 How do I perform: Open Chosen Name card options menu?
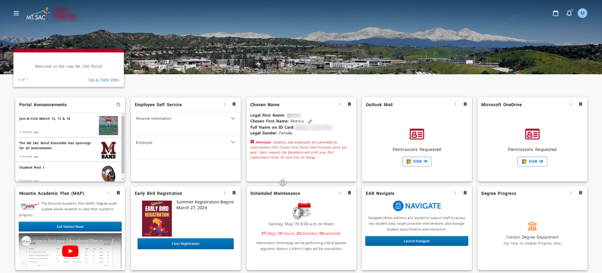340,104
